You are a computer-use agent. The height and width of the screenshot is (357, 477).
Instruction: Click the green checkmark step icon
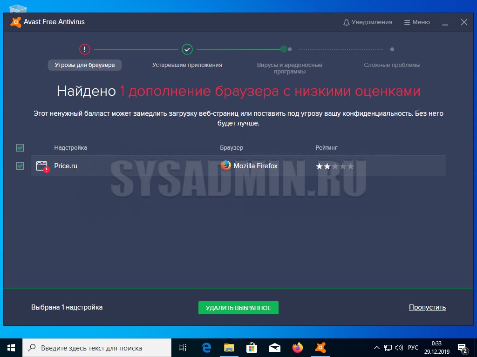pos(187,49)
